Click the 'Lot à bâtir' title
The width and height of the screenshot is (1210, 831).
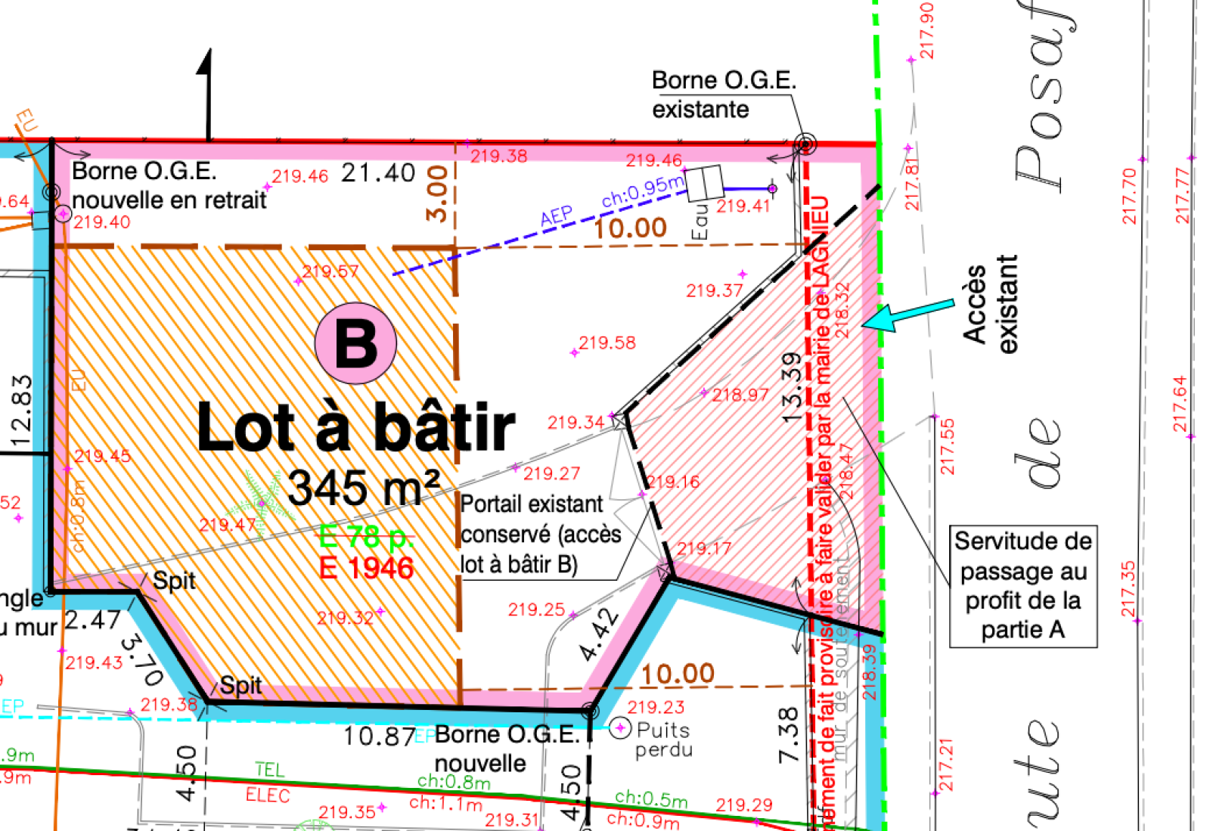coord(355,427)
